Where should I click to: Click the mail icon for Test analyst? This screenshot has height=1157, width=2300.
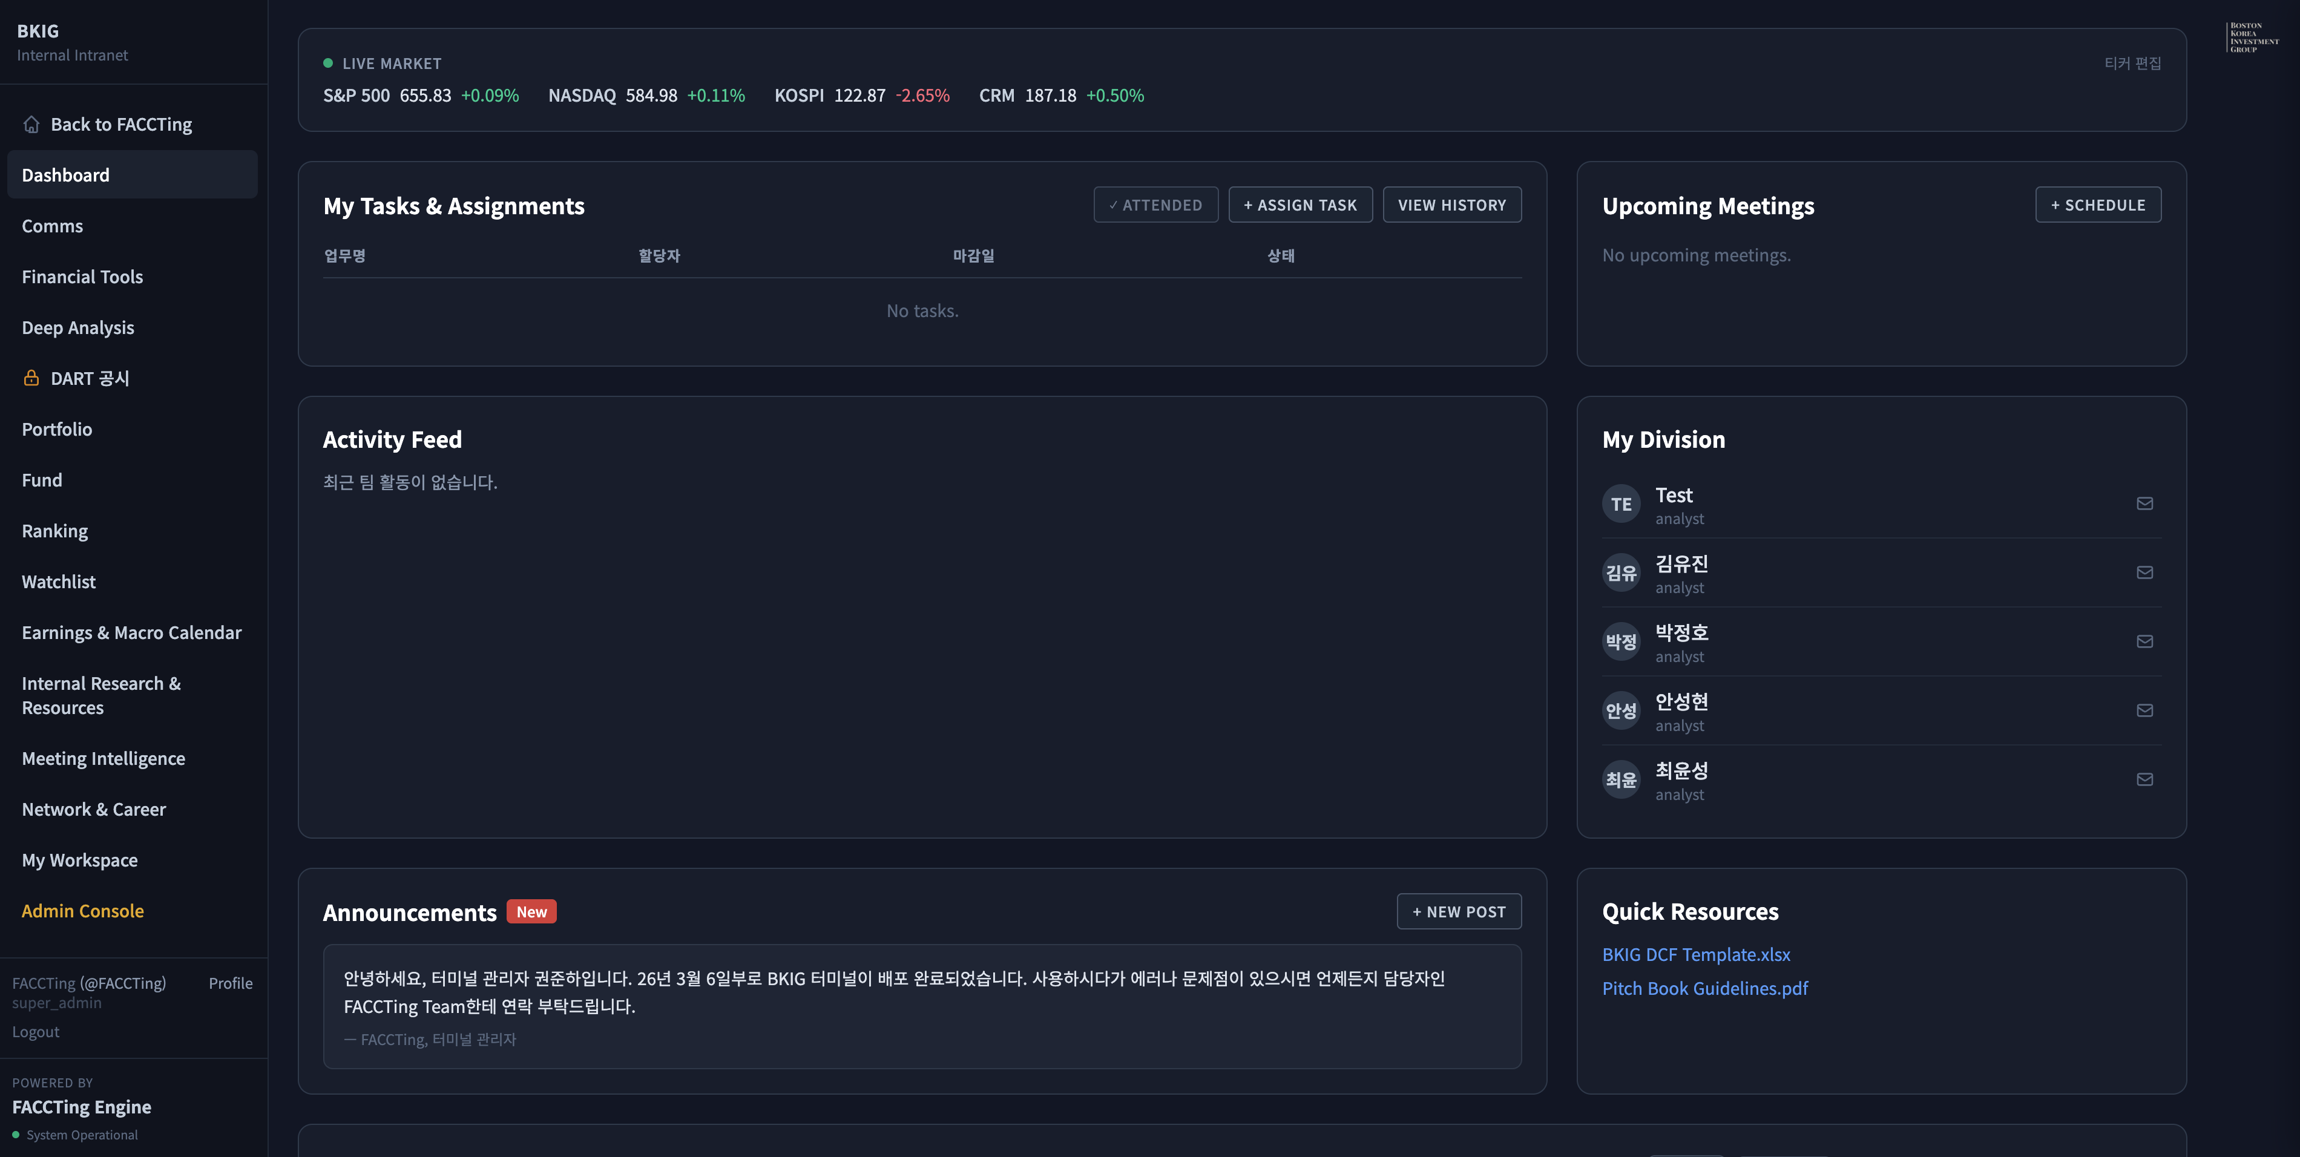pos(2144,503)
